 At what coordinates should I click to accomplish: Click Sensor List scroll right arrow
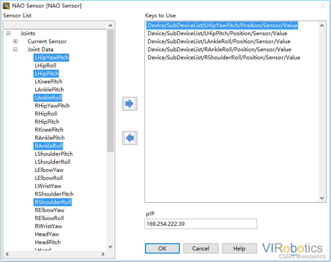point(103,254)
